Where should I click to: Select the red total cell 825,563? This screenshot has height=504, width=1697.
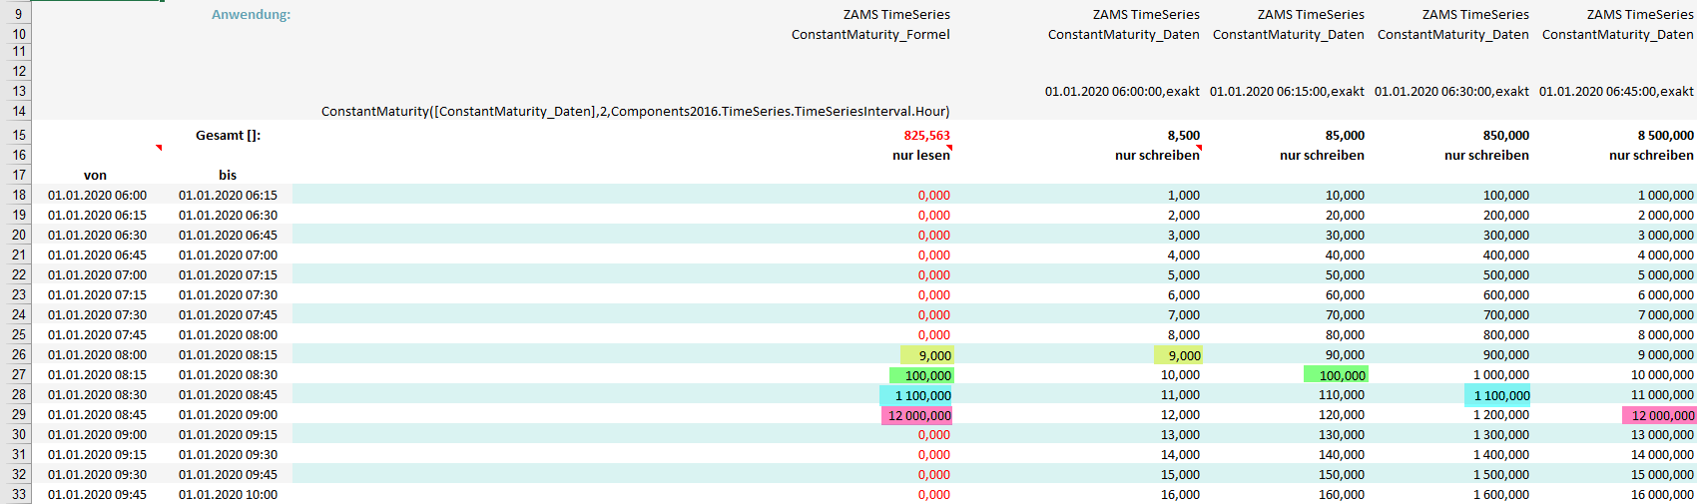(x=926, y=135)
